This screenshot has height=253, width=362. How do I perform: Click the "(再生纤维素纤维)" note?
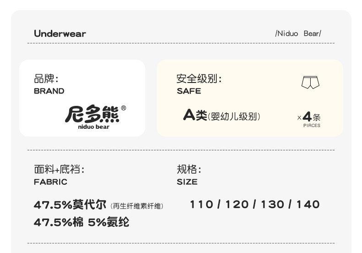pyautogui.click(x=137, y=206)
